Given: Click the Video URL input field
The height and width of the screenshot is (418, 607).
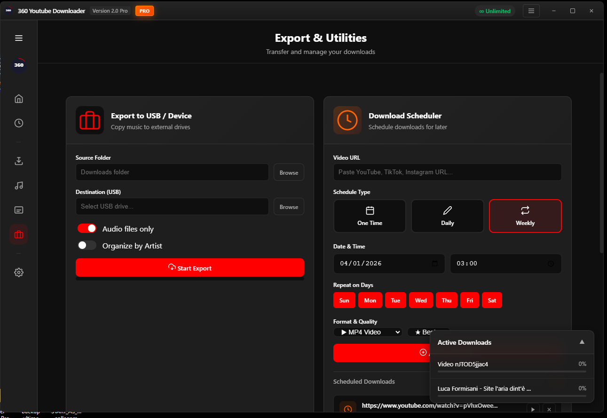Looking at the screenshot, I should (x=447, y=172).
